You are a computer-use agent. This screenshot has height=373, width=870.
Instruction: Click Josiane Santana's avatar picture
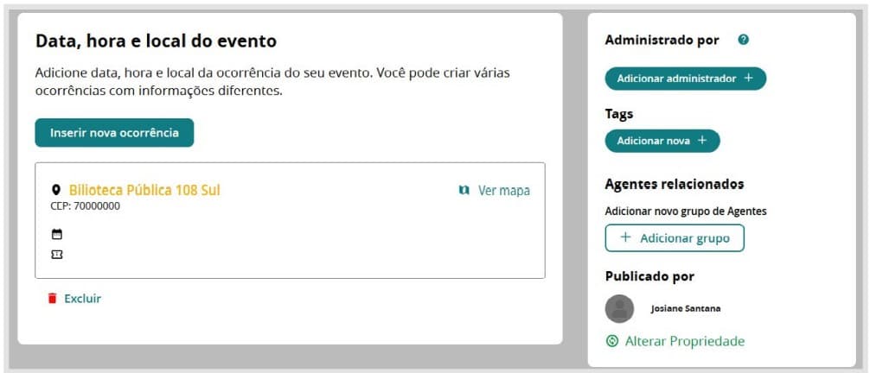[x=619, y=308]
